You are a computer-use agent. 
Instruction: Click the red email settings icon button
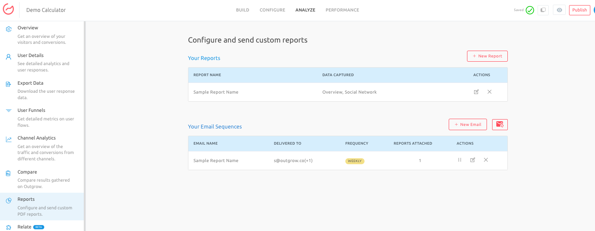[x=500, y=124]
